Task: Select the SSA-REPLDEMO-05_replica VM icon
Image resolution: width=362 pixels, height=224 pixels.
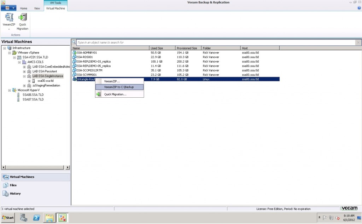Action: click(74, 66)
